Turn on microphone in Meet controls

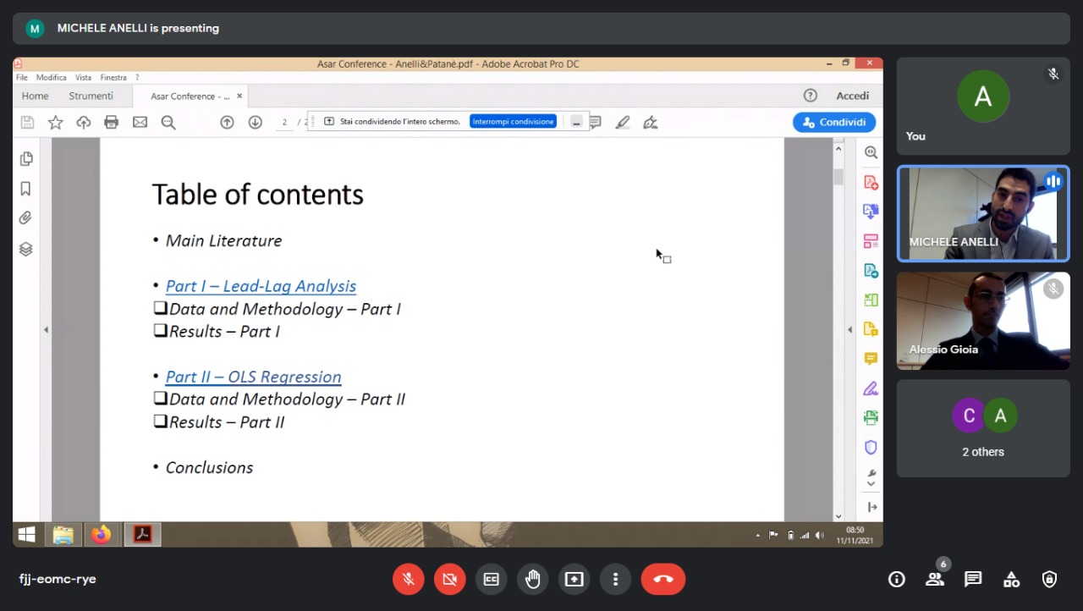[x=408, y=580]
